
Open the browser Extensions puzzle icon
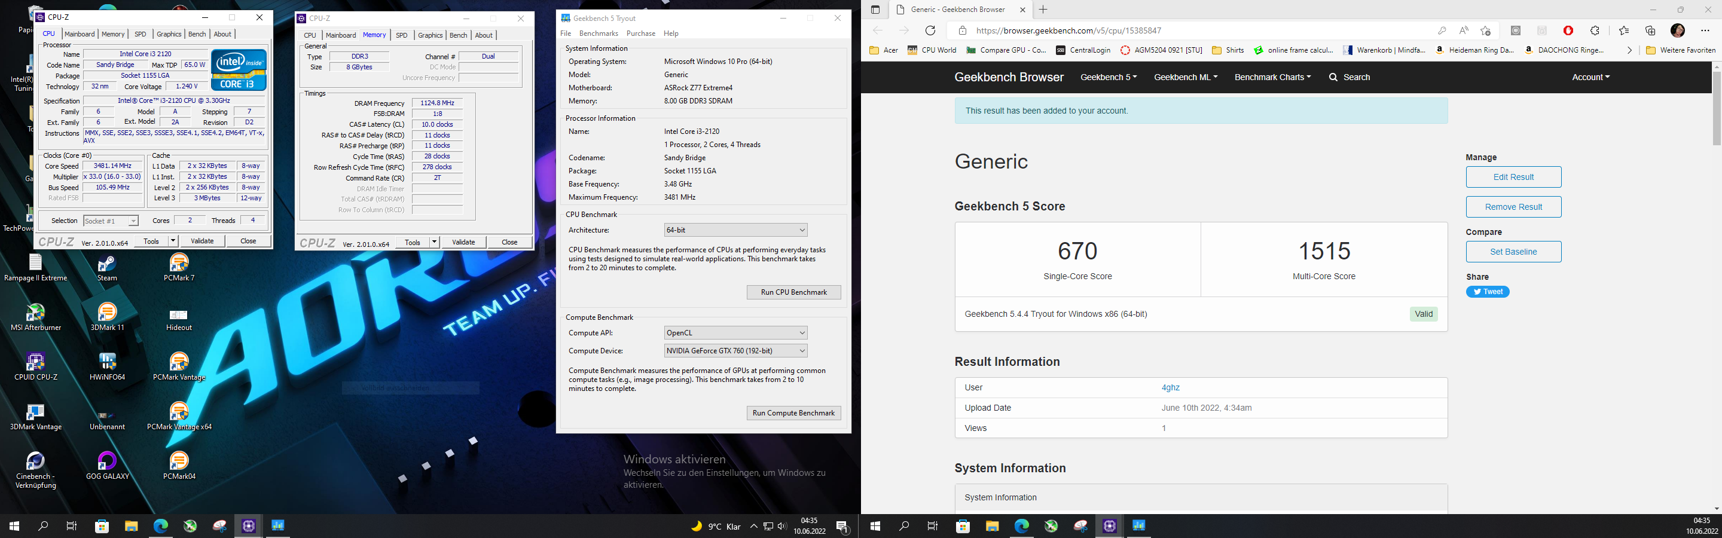pos(1595,30)
